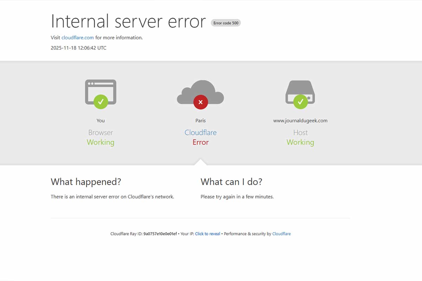Click the Cloudflare Ray ID value

(x=160, y=234)
